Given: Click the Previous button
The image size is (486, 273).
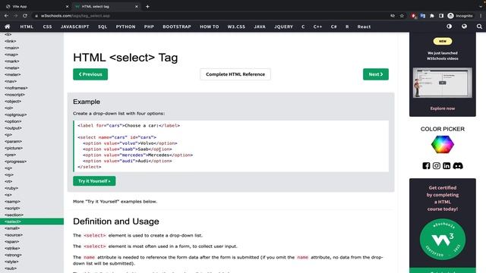Looking at the screenshot, I should click(90, 74).
